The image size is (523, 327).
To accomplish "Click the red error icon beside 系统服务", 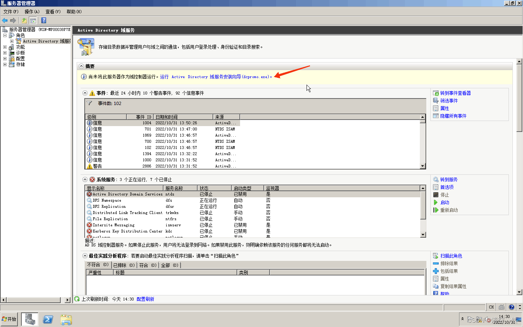I will point(92,179).
